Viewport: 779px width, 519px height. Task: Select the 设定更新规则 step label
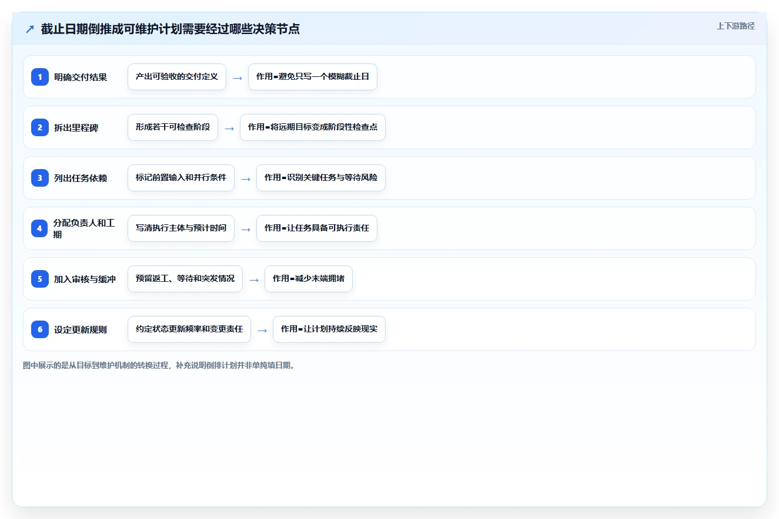[x=81, y=329]
